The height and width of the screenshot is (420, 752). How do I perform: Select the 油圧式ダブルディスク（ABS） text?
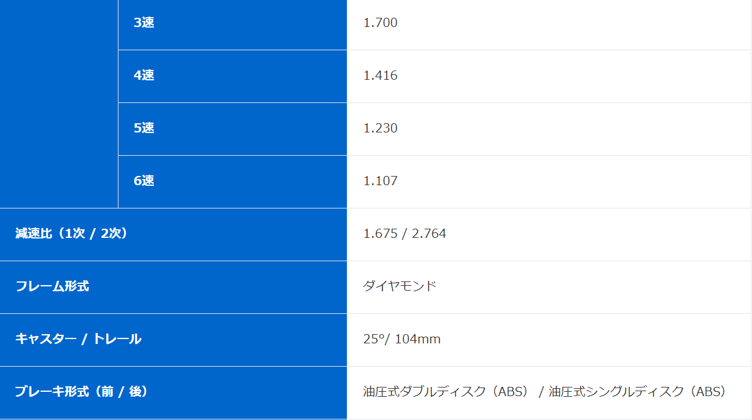[446, 392]
